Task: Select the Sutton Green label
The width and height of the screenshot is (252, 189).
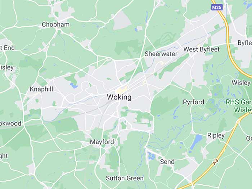Action: point(125,178)
